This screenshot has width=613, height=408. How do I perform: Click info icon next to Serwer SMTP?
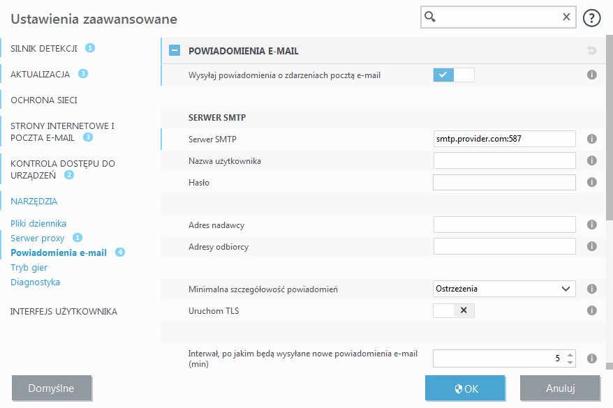pos(592,139)
